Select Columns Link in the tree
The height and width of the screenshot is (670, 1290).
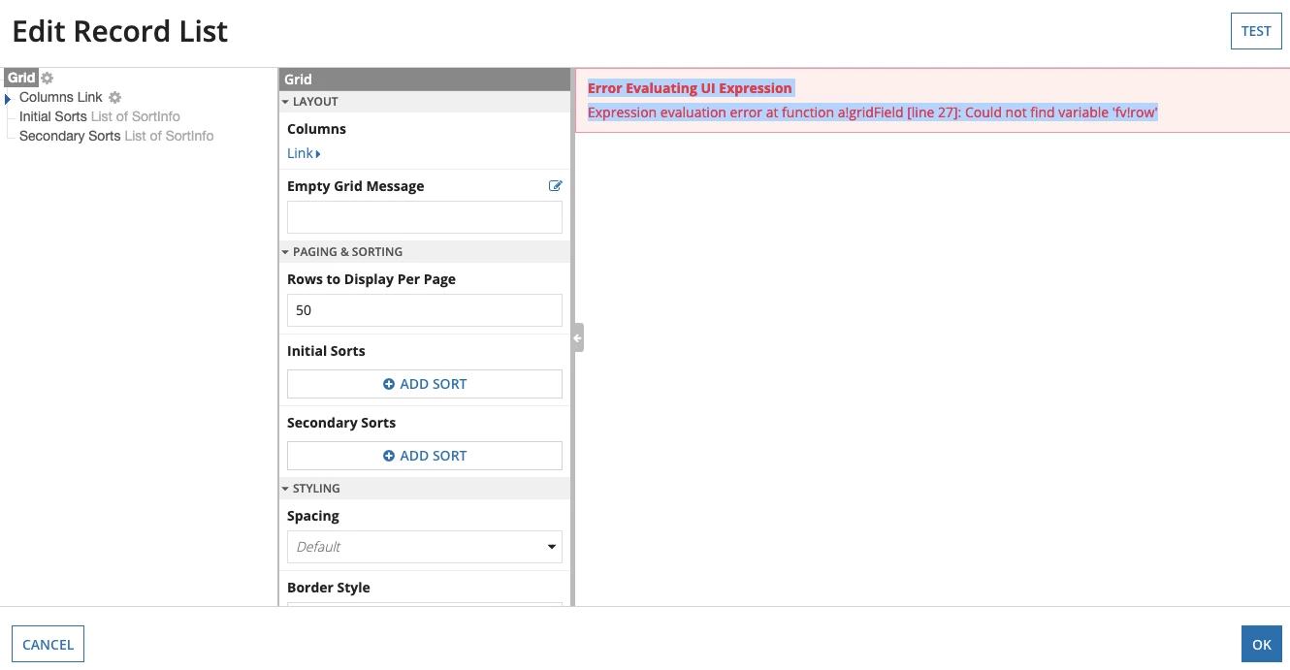click(x=61, y=97)
